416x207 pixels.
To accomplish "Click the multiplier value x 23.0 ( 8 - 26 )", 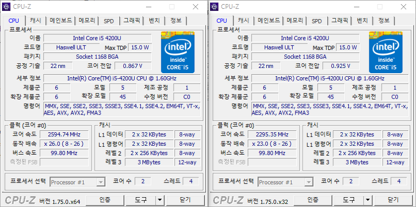I will (x=272, y=144).
